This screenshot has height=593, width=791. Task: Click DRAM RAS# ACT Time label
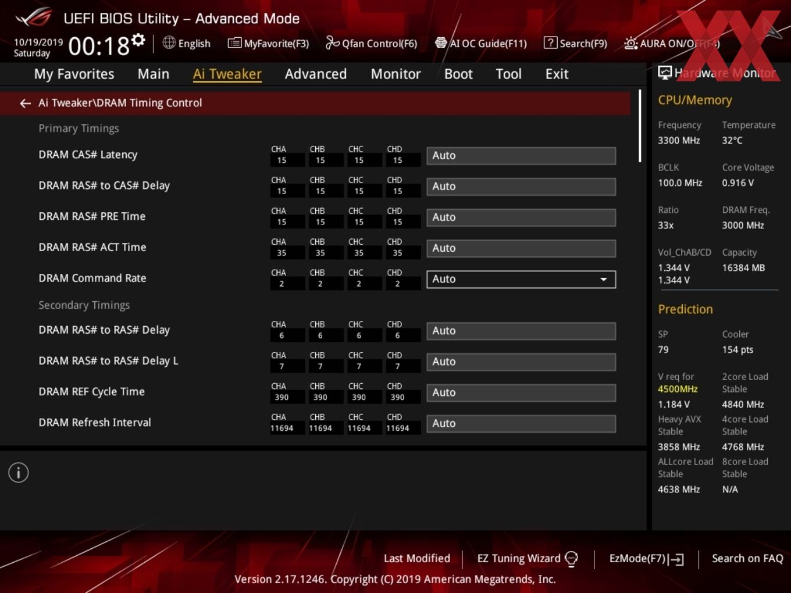point(92,247)
